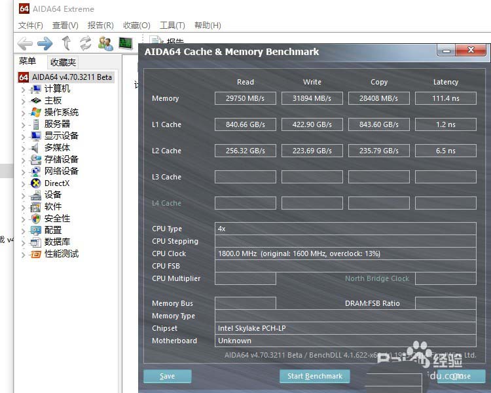Screen dimensions: 491x393
Task: Click Chipset field Intel Skylake PCH-LP
Action: click(346, 328)
